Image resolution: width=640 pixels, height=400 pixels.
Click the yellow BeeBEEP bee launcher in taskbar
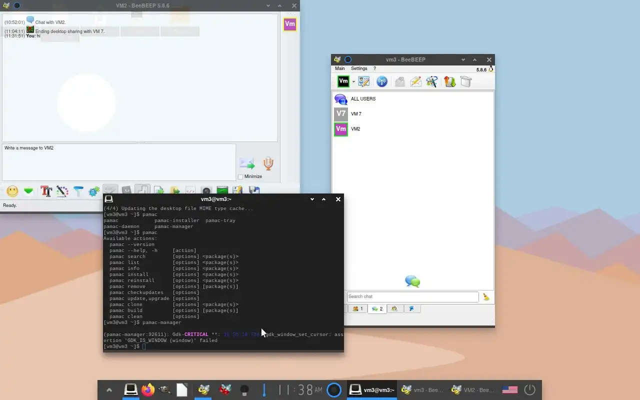[203, 389]
